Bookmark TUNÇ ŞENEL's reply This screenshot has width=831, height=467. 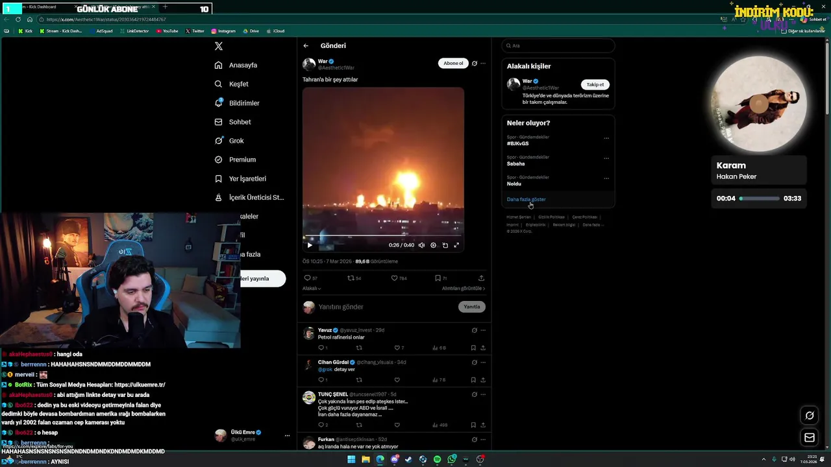(x=473, y=425)
